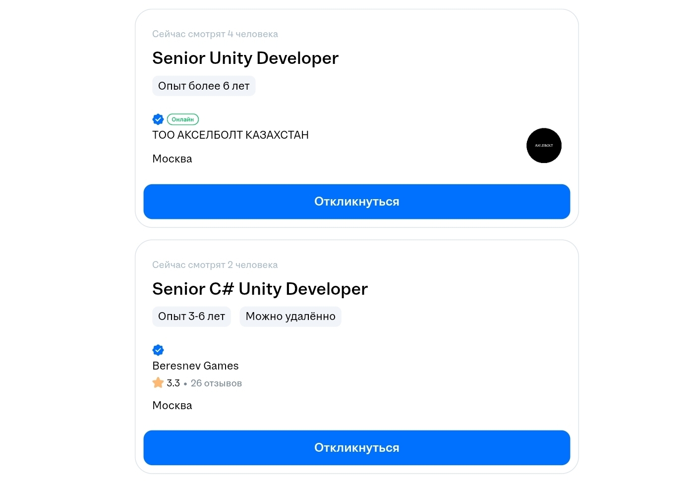This screenshot has height=481, width=690.
Task: Click the Опыт 3-6 лет tag
Action: 191,317
